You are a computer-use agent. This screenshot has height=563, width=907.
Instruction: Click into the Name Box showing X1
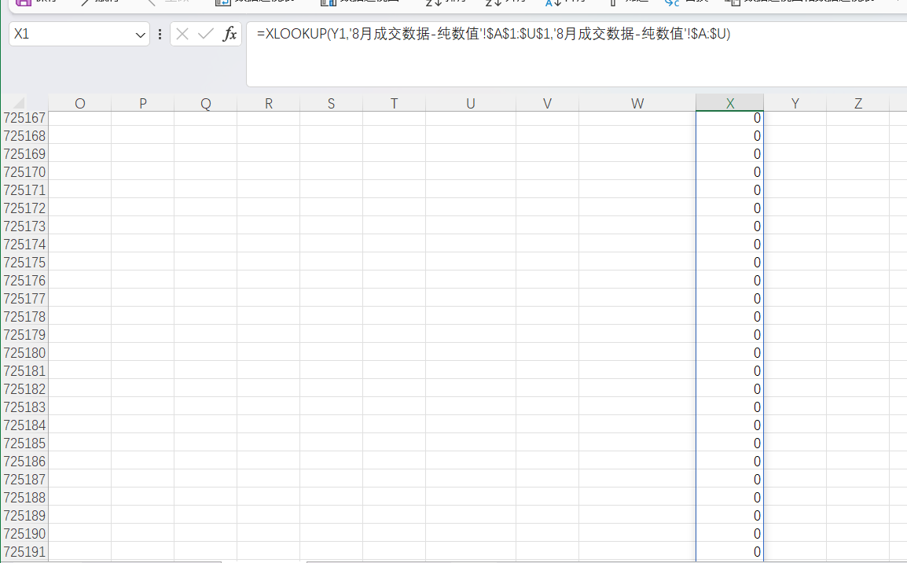point(71,34)
